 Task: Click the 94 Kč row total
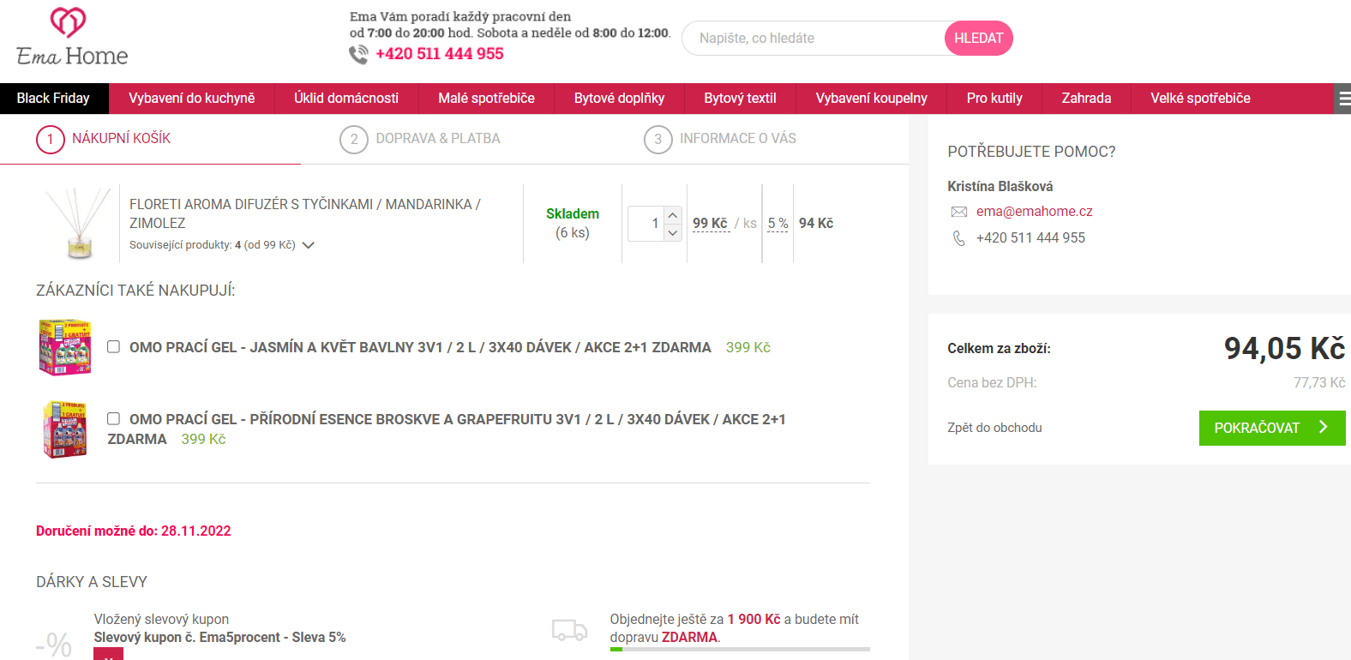pos(816,224)
